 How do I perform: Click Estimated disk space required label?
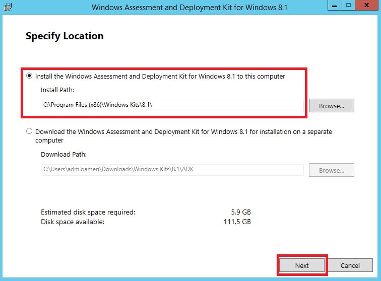[x=88, y=213]
